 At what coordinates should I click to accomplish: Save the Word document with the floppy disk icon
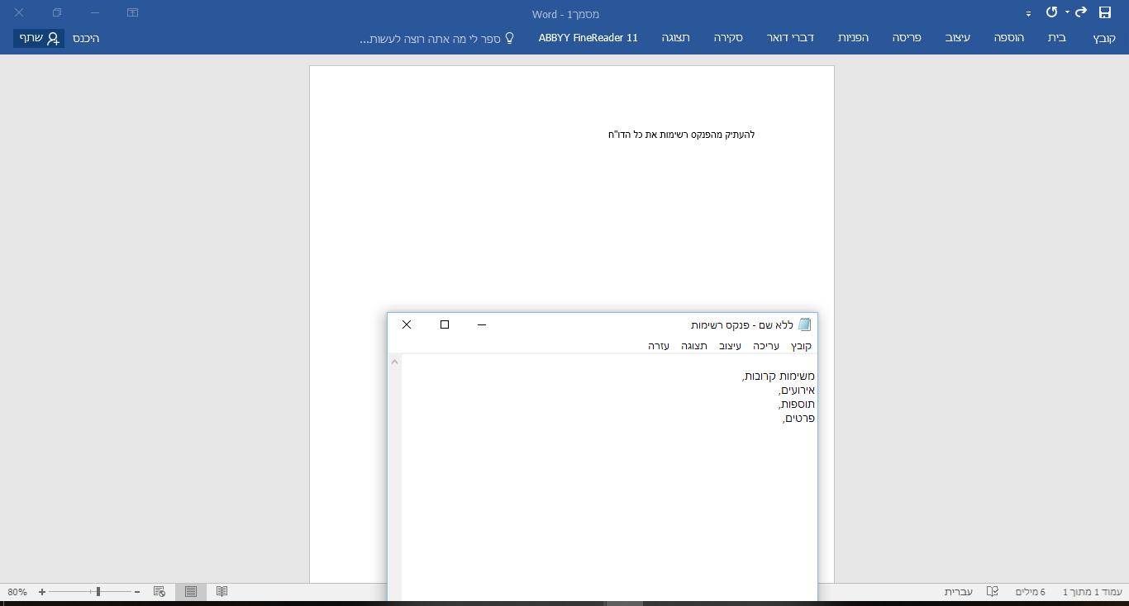(x=1104, y=12)
